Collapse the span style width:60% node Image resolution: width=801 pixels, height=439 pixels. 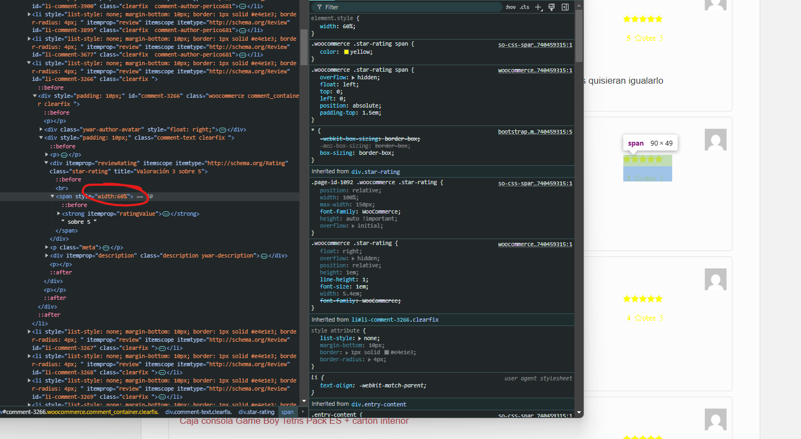pos(53,197)
